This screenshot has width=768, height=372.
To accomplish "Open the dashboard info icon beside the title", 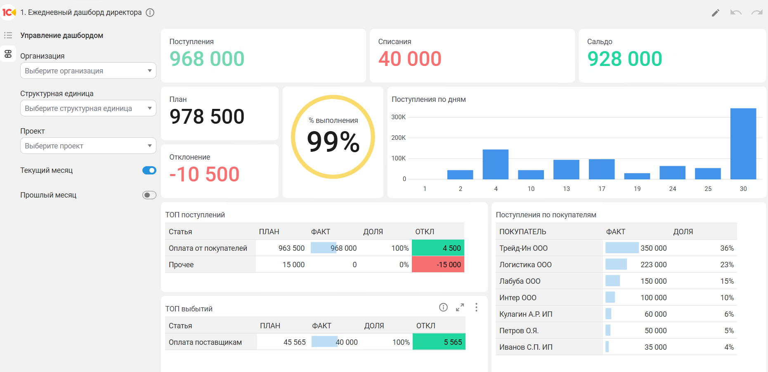I will [150, 12].
